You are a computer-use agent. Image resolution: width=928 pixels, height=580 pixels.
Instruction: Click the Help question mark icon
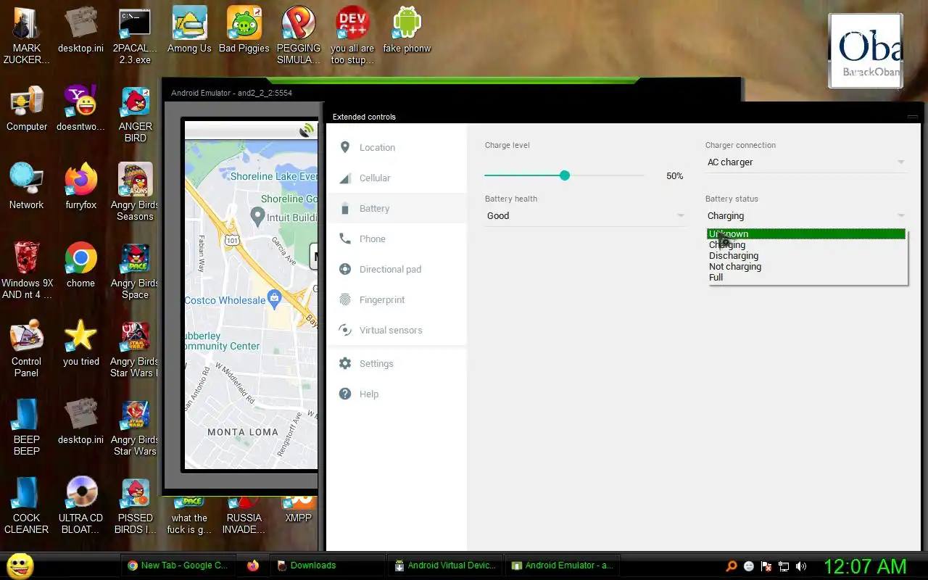point(345,394)
